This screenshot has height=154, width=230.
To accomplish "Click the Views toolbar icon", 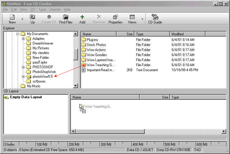I will coord(132,19).
